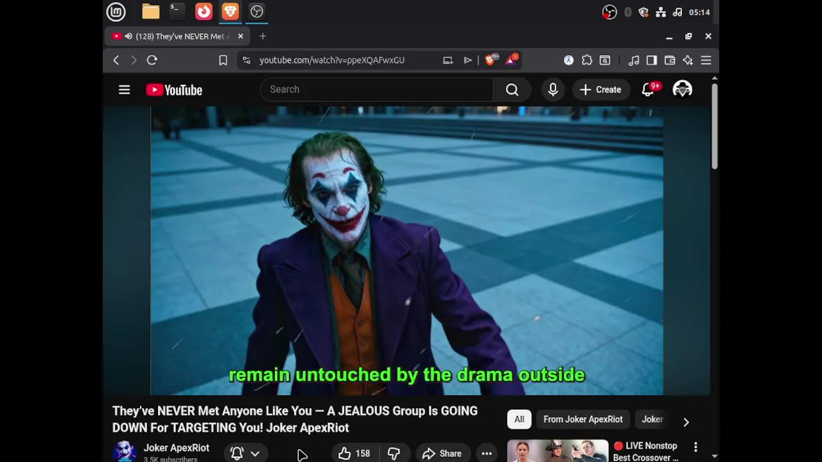Show next chips with right arrow
The width and height of the screenshot is (822, 462).
coord(686,422)
